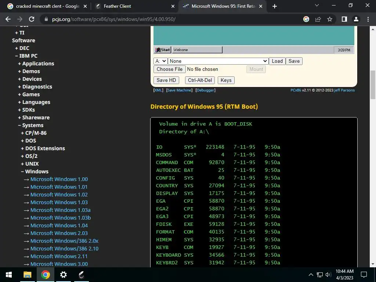Click the forward navigation arrow
The image size is (376, 282).
pos(20,19)
